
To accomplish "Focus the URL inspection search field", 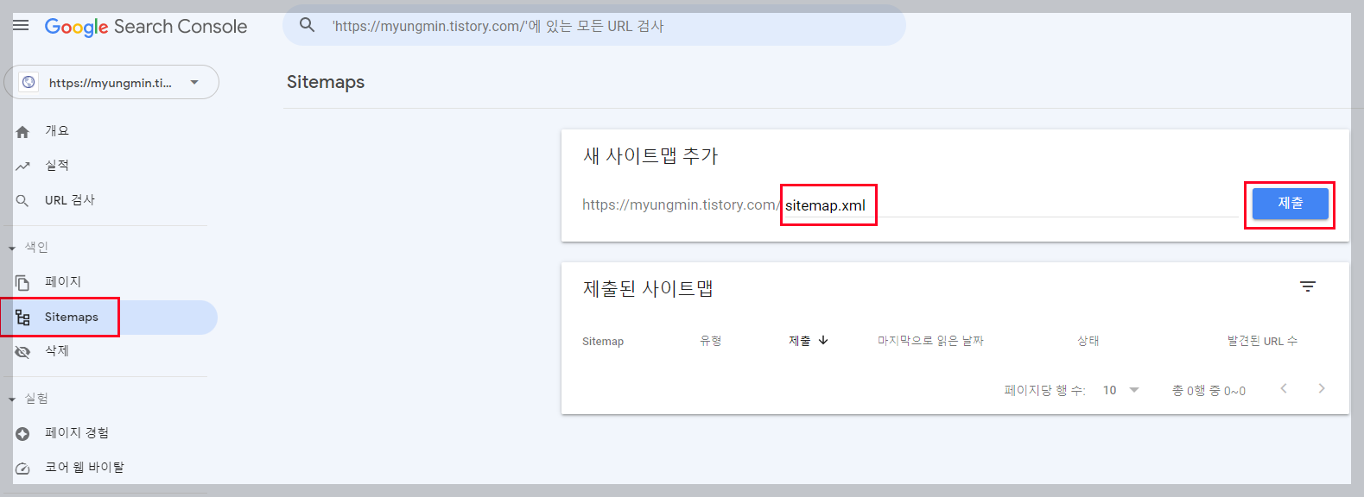I will coord(594,26).
